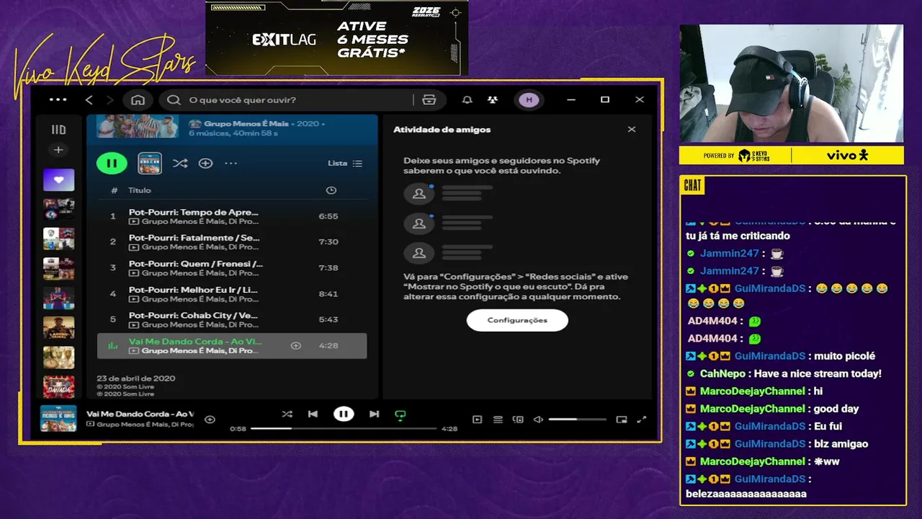This screenshot has width=922, height=519.
Task: Collapse the Your Library sidebar
Action: click(x=58, y=130)
